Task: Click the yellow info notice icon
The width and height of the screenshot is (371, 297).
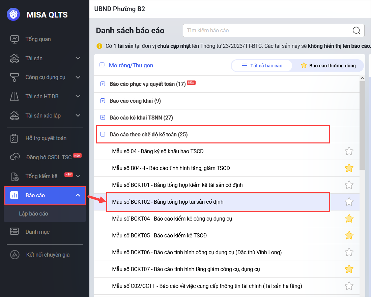Action: click(99, 46)
